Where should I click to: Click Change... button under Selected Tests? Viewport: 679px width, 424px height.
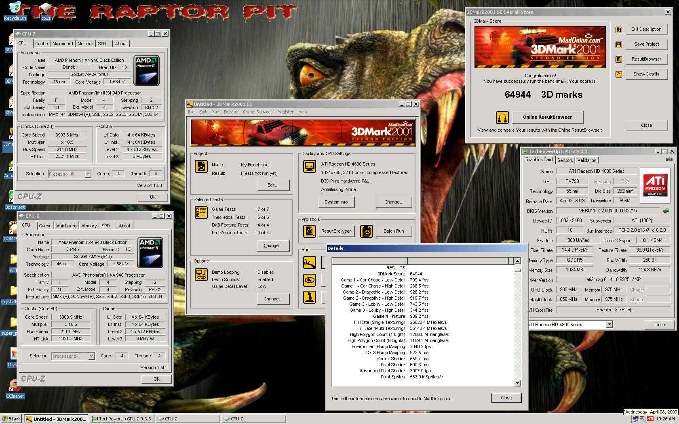coord(273,246)
